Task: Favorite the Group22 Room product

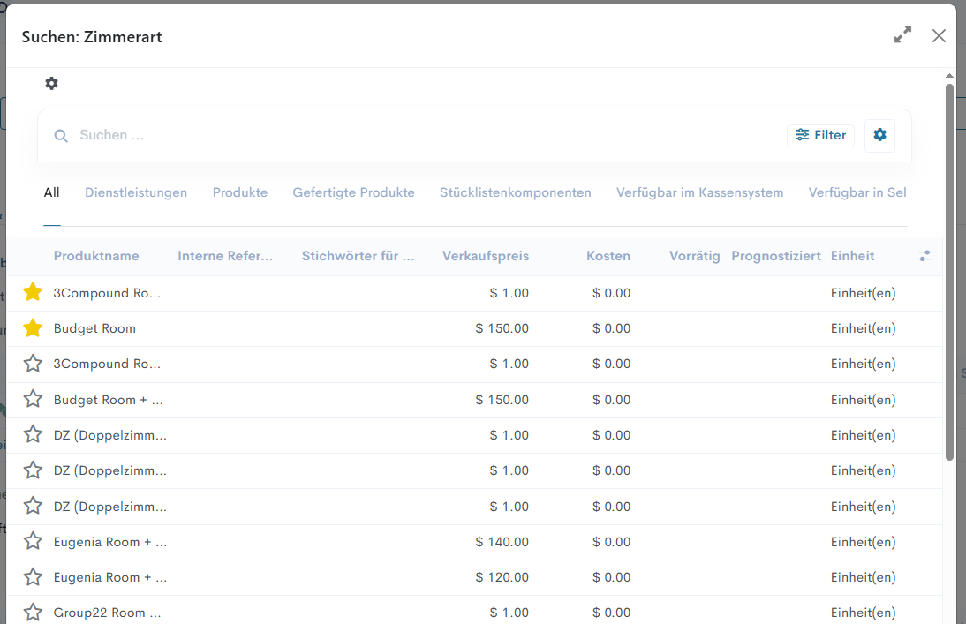Action: 33,613
